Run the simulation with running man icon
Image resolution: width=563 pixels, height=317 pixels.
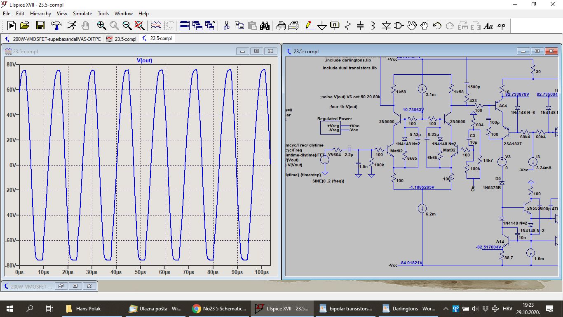pyautogui.click(x=72, y=26)
